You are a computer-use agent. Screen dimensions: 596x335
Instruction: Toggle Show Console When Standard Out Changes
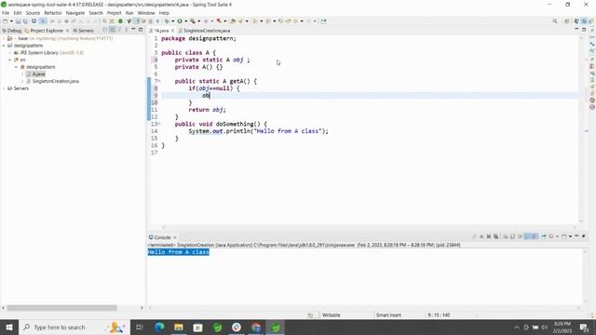[x=527, y=236]
